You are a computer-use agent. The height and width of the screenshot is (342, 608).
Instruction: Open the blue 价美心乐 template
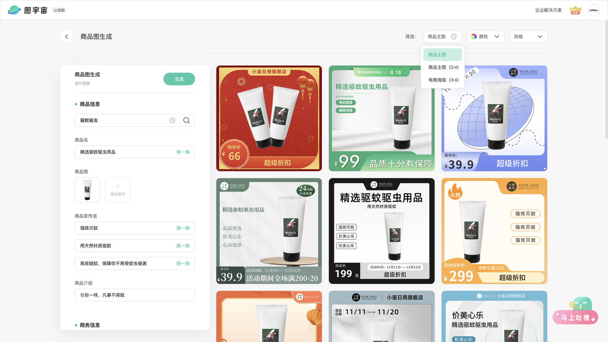[x=494, y=316]
